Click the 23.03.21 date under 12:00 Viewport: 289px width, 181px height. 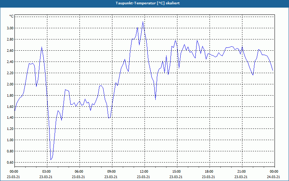pyautogui.click(x=143, y=177)
